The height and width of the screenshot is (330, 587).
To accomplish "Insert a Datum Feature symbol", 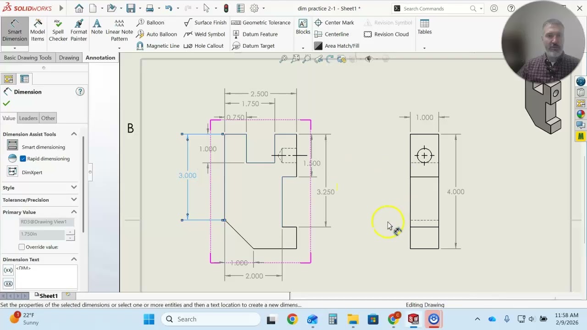I will (255, 34).
